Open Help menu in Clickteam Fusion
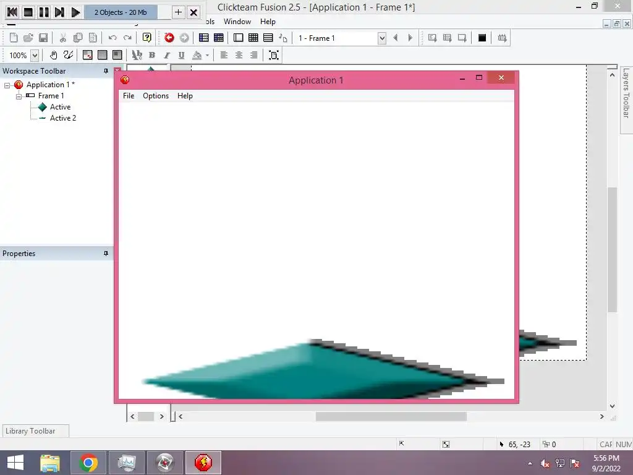The width and height of the screenshot is (633, 475). pos(268,22)
